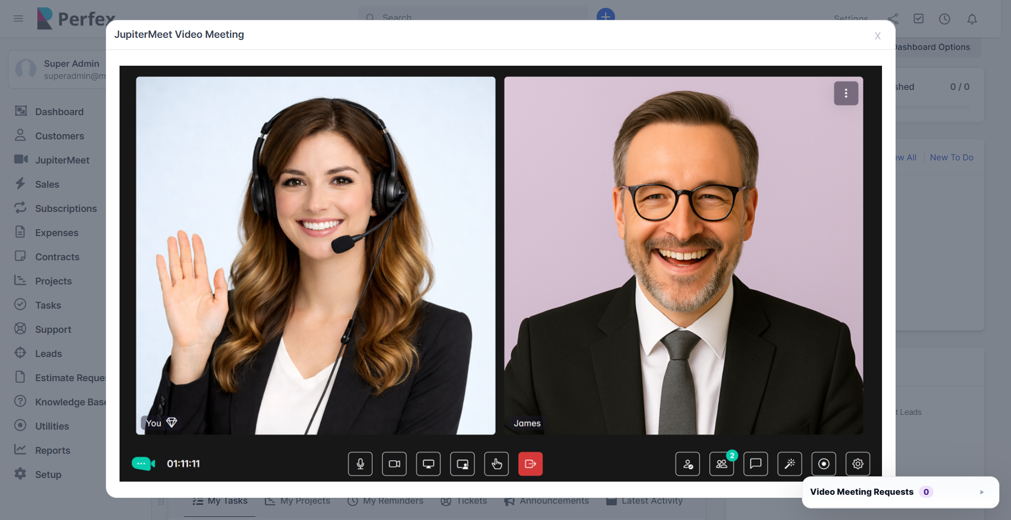
Task: Click the Setup gear icon in sidebar
Action: tap(21, 474)
